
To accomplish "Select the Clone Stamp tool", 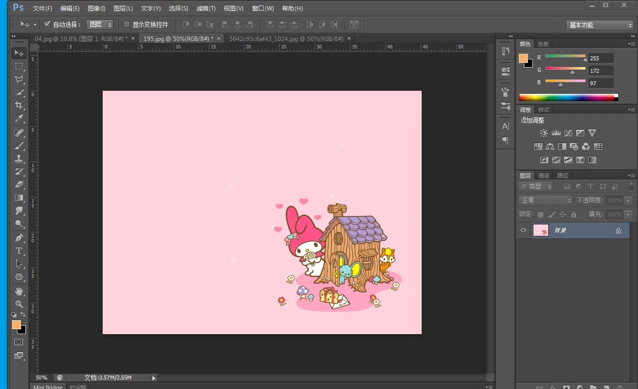I will 19,159.
